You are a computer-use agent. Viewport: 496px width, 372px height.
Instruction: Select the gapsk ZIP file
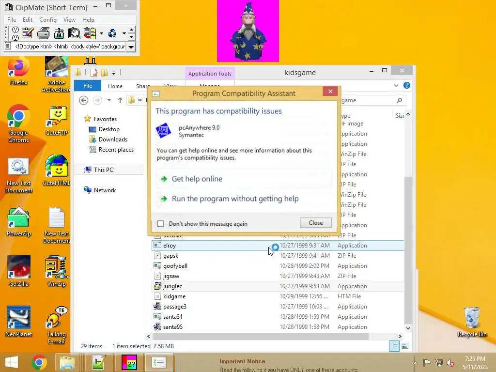click(x=278, y=256)
